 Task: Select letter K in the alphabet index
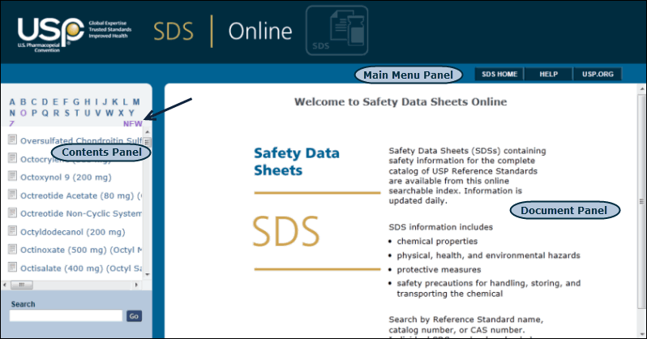tap(115, 102)
